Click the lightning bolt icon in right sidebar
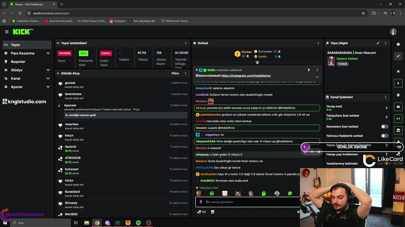The height and width of the screenshot is (227, 405). [x=398, y=83]
